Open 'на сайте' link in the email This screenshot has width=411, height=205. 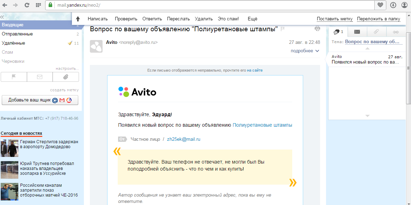pos(255,70)
